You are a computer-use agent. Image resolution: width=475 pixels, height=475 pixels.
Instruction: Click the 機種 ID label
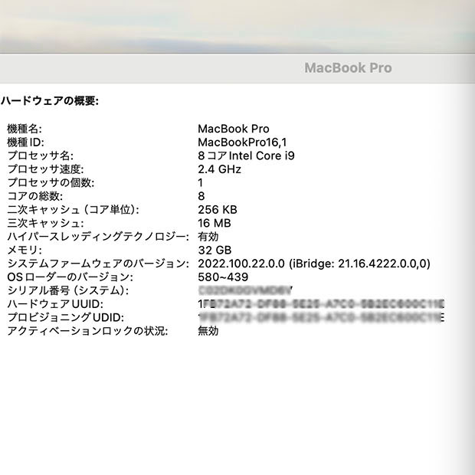26,142
